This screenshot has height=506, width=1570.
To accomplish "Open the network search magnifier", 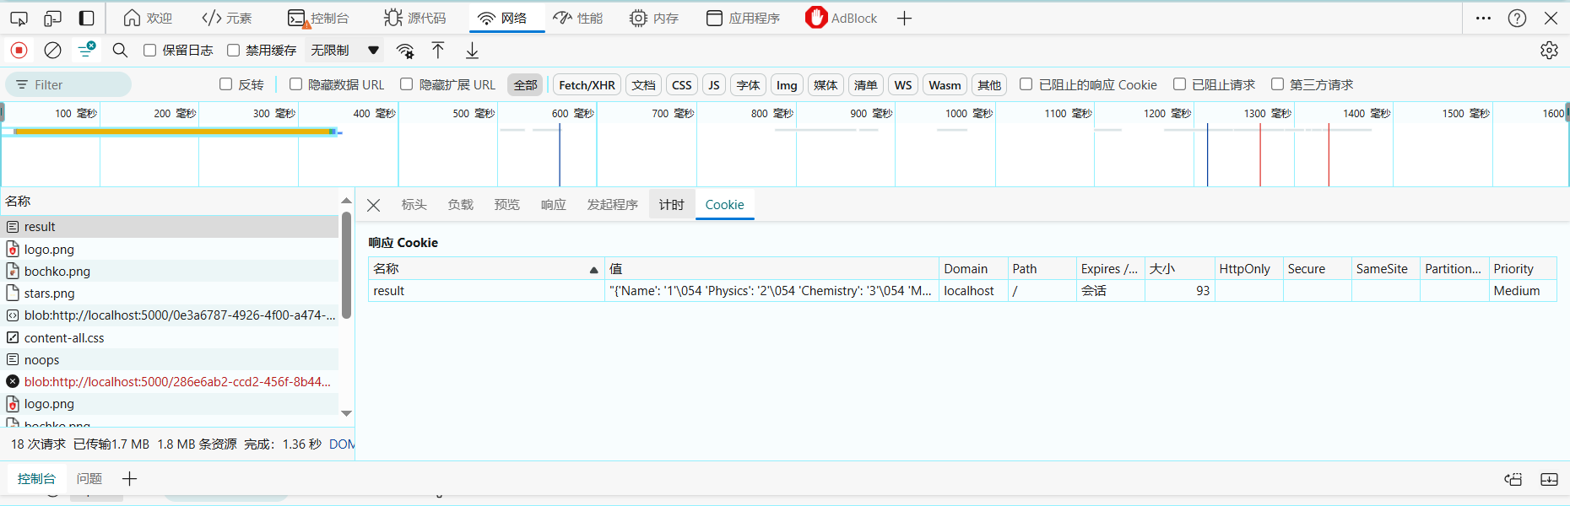I will [x=120, y=51].
